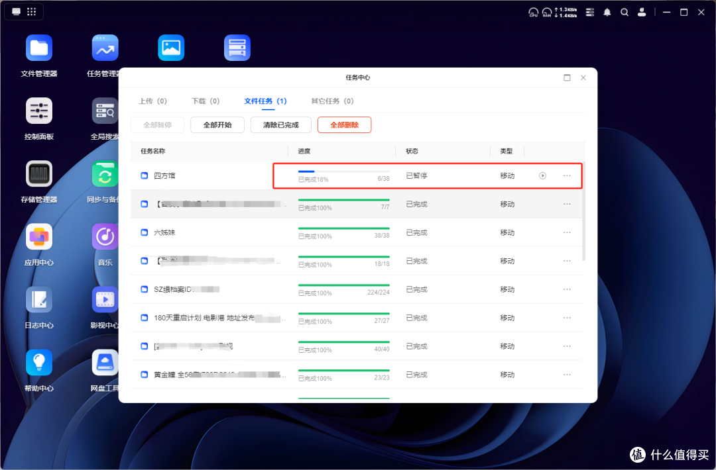The height and width of the screenshot is (470, 716).
Task: Click the 四方馆 18% progress bar
Action: 344,171
